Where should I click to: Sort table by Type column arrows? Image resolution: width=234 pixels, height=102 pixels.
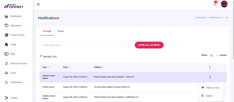[49, 67]
